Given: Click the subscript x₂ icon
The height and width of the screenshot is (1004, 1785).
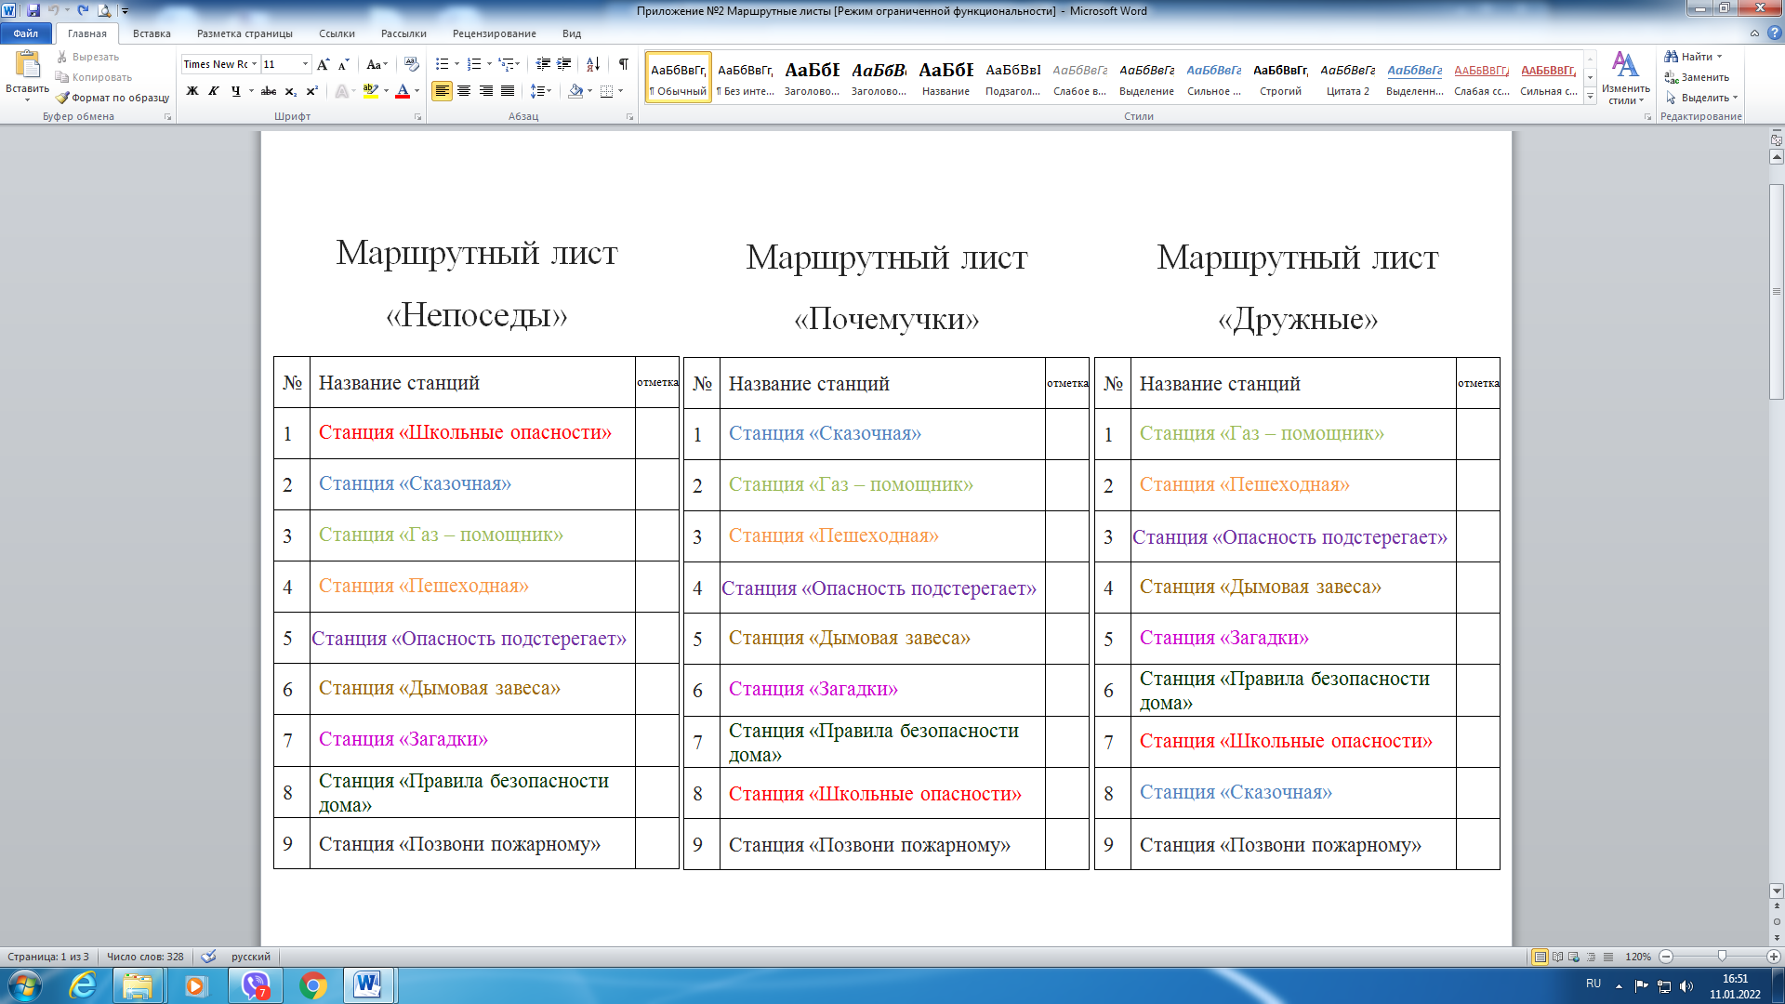Looking at the screenshot, I should pos(290,91).
